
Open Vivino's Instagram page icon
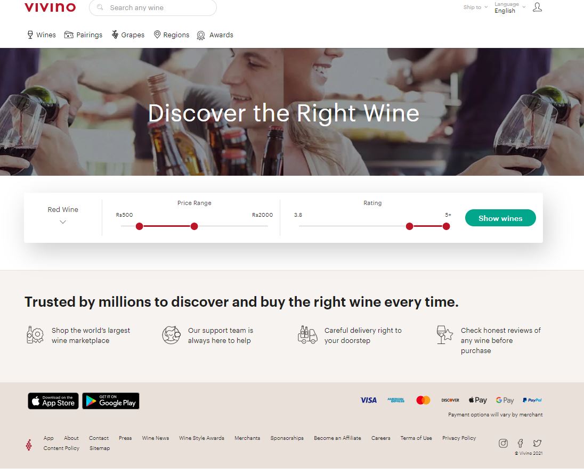[503, 443]
